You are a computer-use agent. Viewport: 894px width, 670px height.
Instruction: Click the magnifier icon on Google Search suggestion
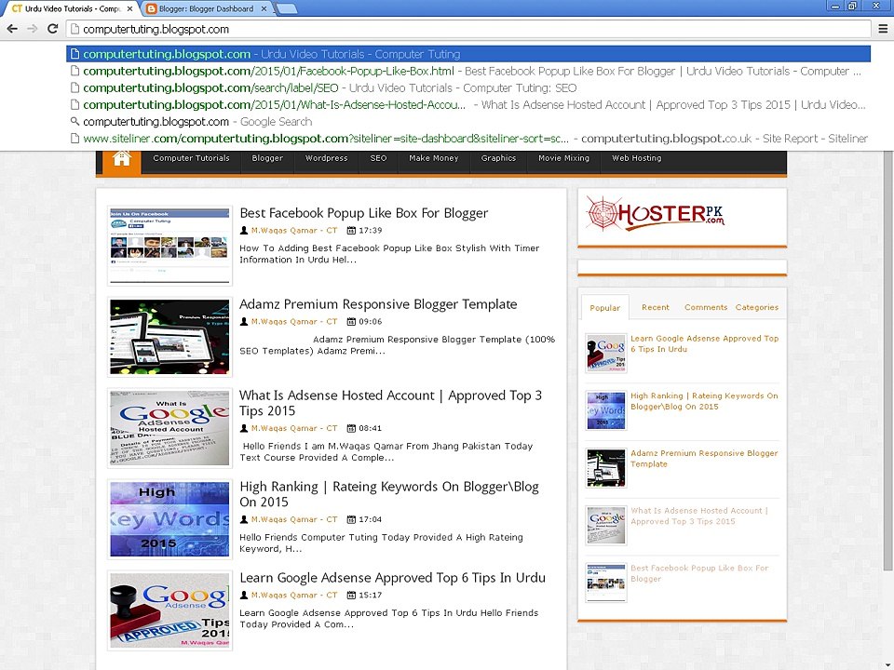74,121
